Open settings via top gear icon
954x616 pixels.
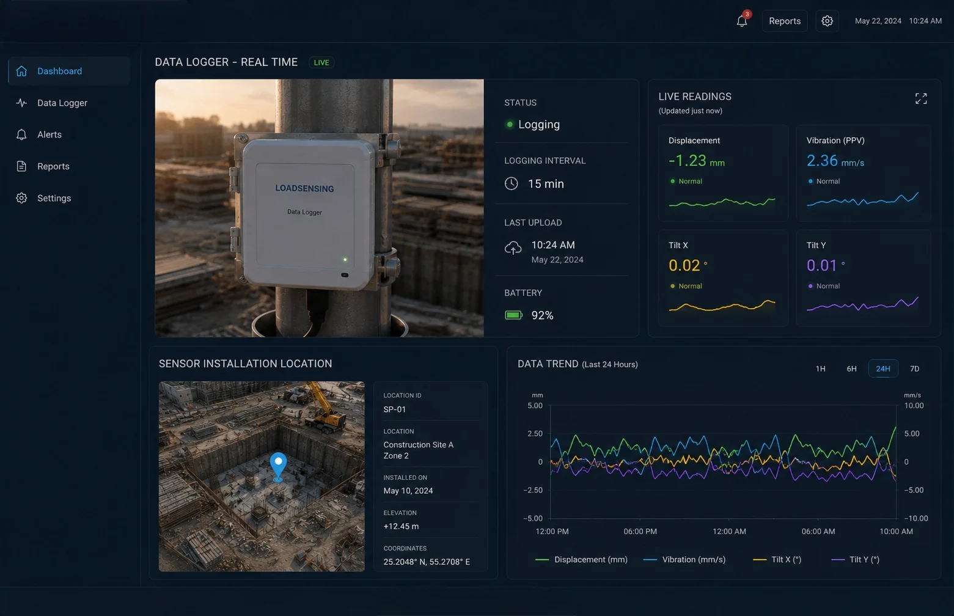pos(827,21)
